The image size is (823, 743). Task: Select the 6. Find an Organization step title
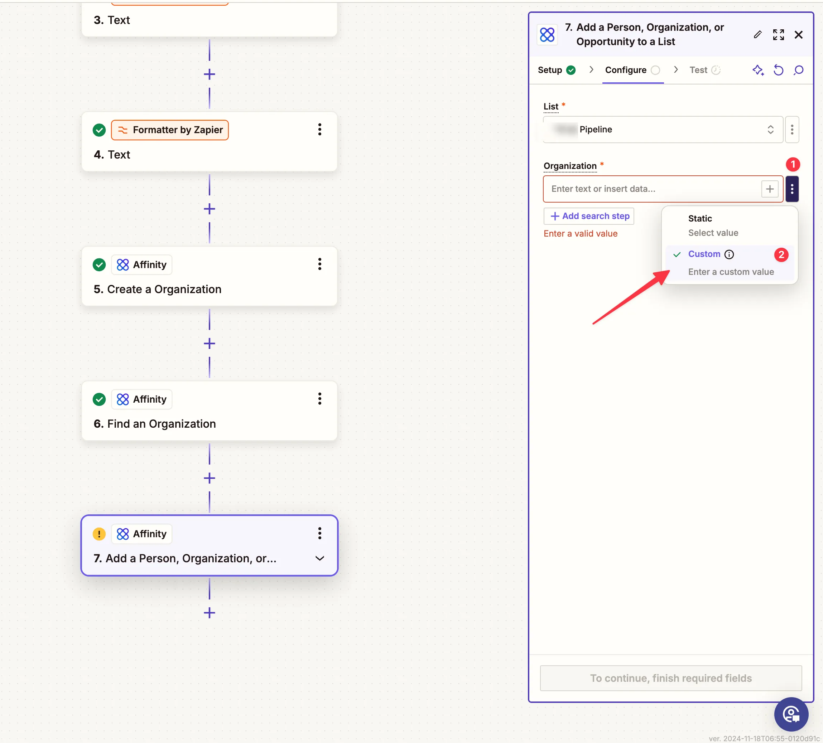pyautogui.click(x=155, y=424)
